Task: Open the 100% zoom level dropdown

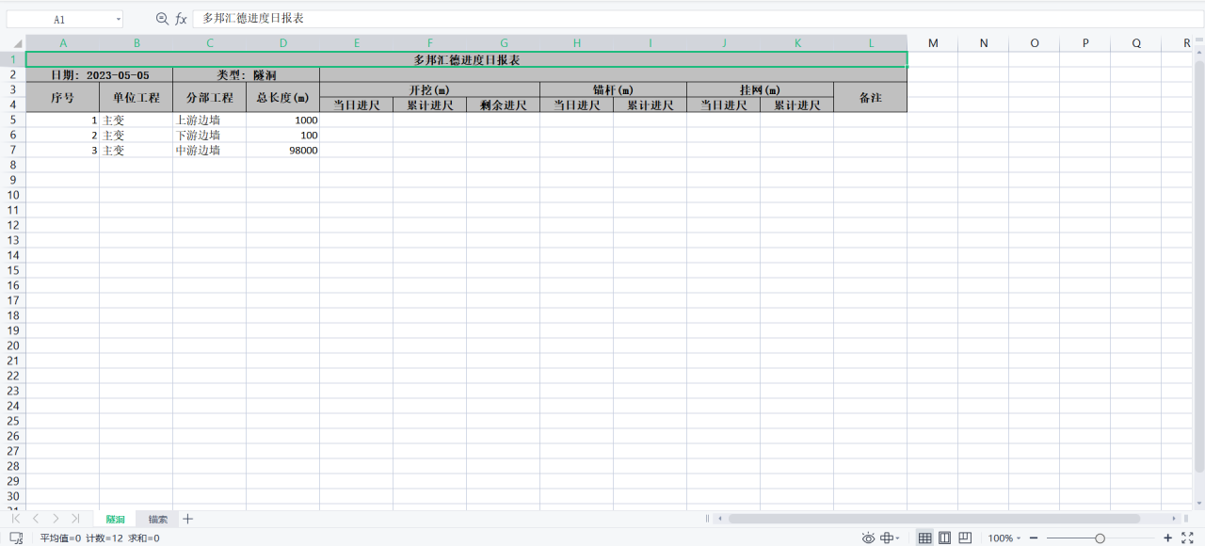Action: pyautogui.click(x=1004, y=538)
